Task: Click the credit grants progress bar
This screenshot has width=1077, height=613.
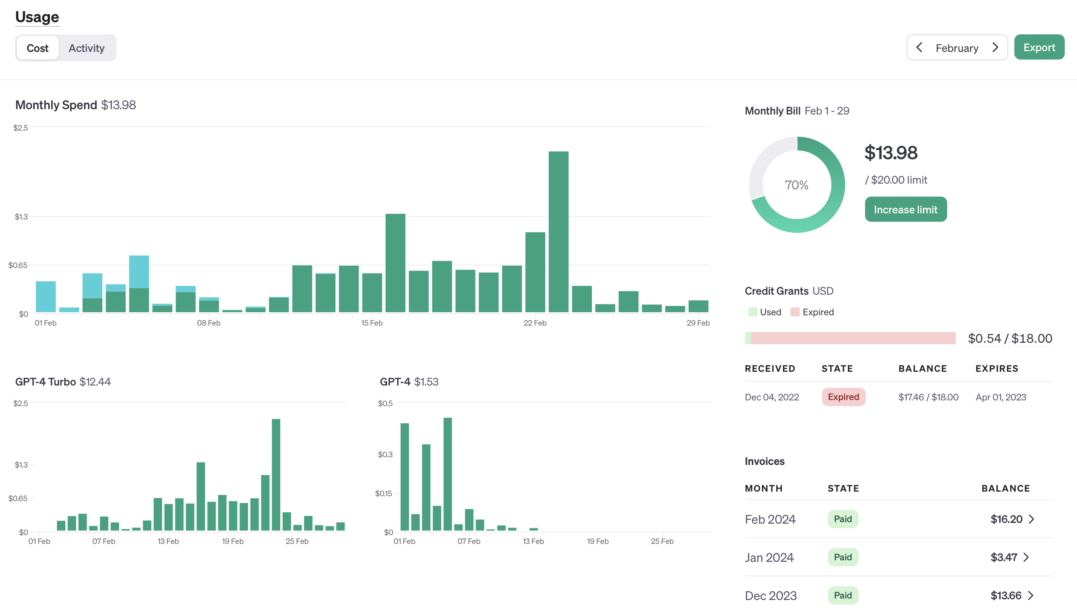Action: pyautogui.click(x=850, y=338)
